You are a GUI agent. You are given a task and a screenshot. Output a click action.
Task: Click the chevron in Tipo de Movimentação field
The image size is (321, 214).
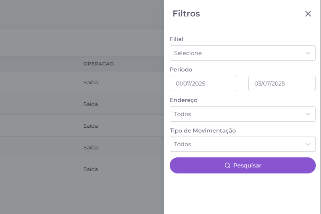click(x=308, y=144)
